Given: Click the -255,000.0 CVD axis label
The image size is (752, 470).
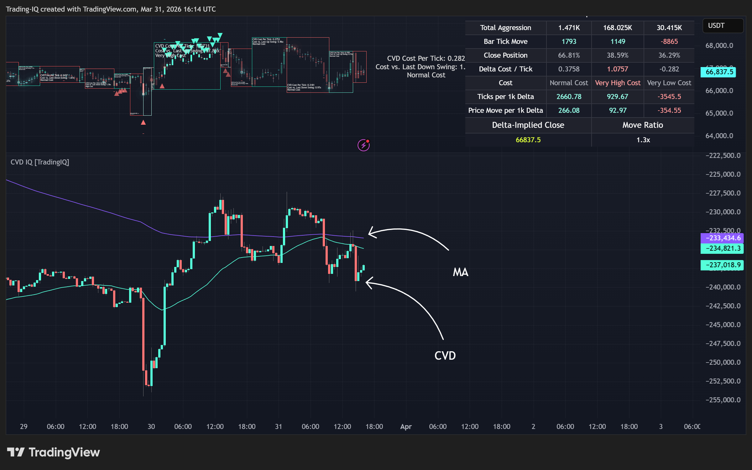Looking at the screenshot, I should pyautogui.click(x=723, y=400).
